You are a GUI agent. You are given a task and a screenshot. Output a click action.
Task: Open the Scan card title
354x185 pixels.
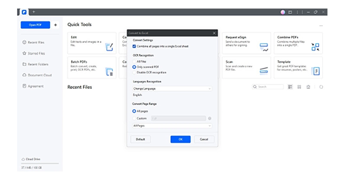[x=229, y=62]
